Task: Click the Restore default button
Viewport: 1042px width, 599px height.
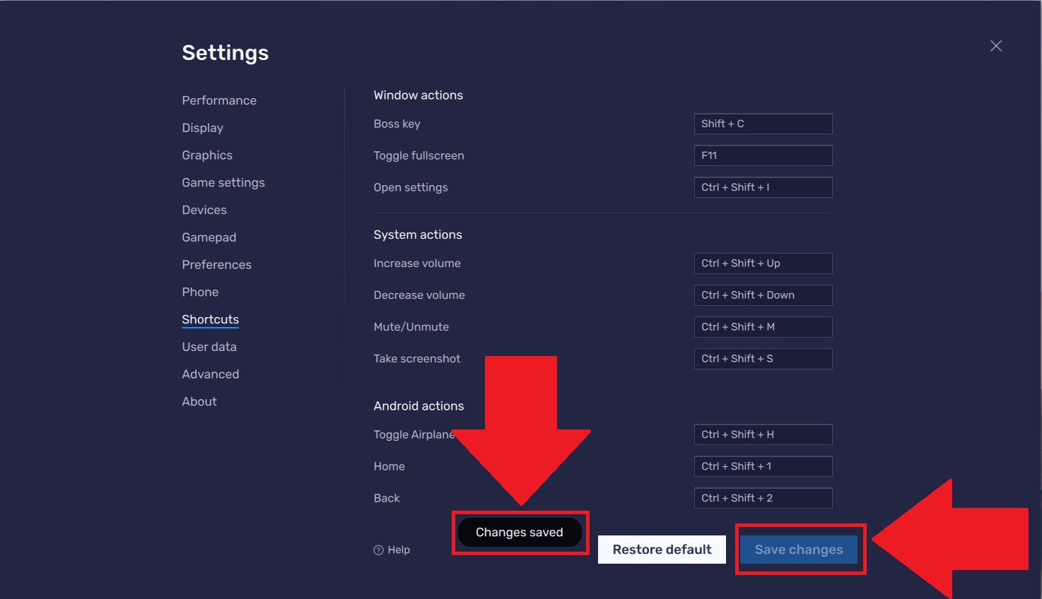Action: point(662,549)
